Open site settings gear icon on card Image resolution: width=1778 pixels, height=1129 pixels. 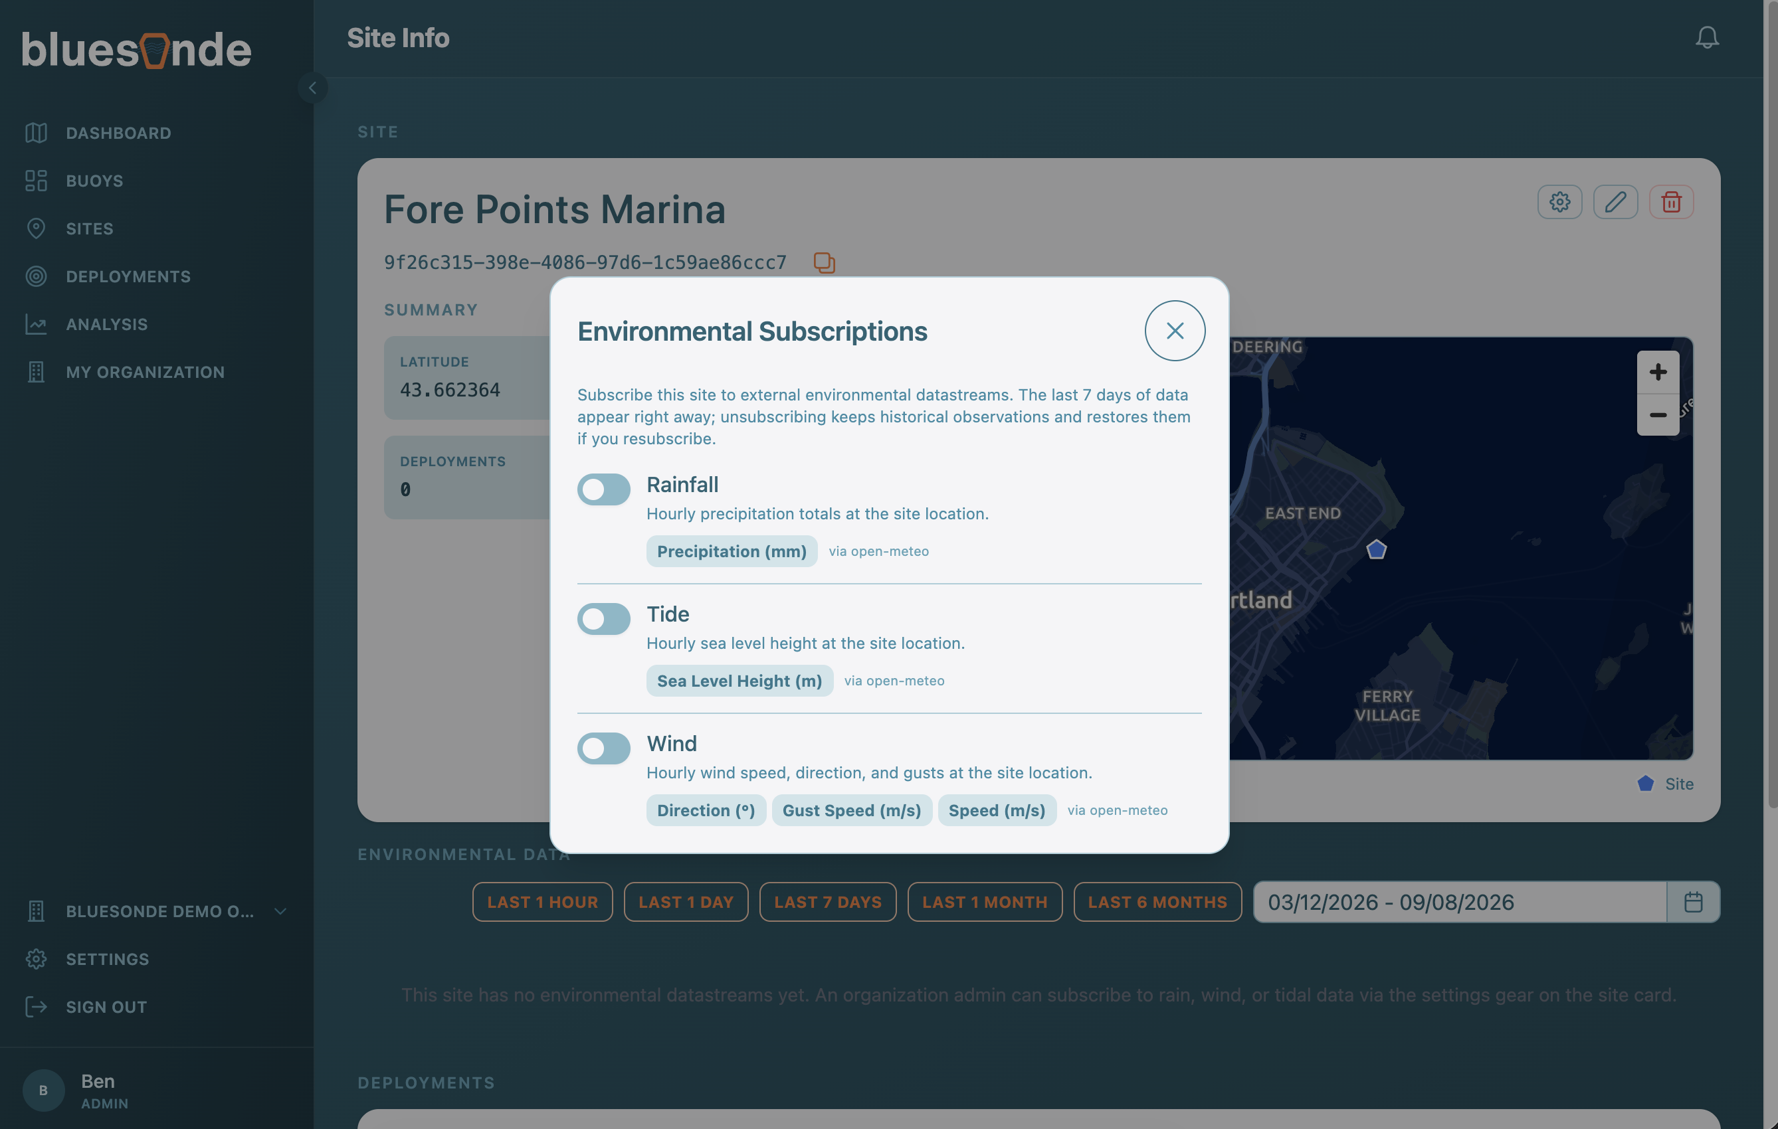[x=1559, y=201]
